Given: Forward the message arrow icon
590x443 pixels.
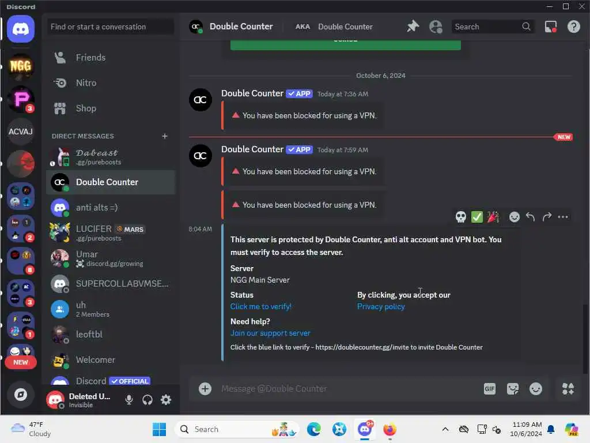Looking at the screenshot, I should tap(547, 217).
